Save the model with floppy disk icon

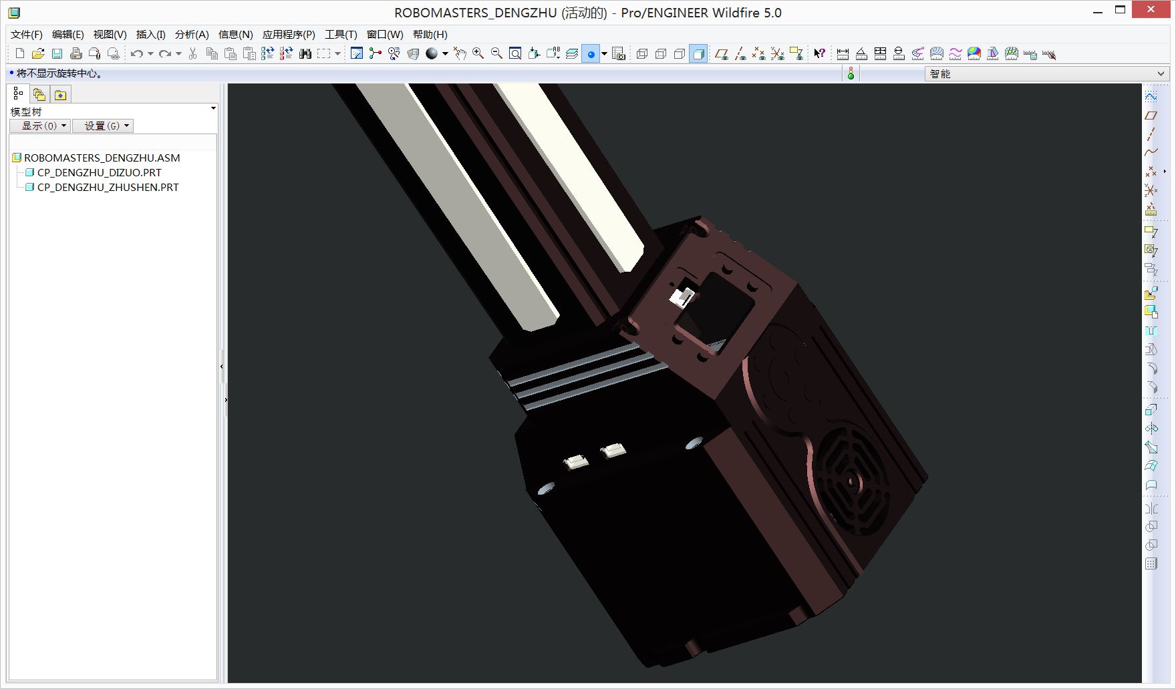[x=57, y=53]
